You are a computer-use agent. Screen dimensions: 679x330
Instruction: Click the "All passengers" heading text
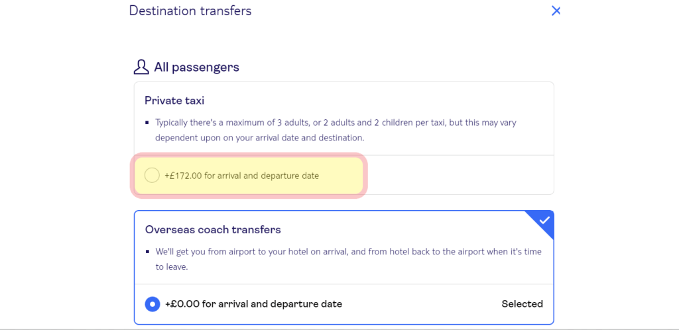[x=196, y=67]
